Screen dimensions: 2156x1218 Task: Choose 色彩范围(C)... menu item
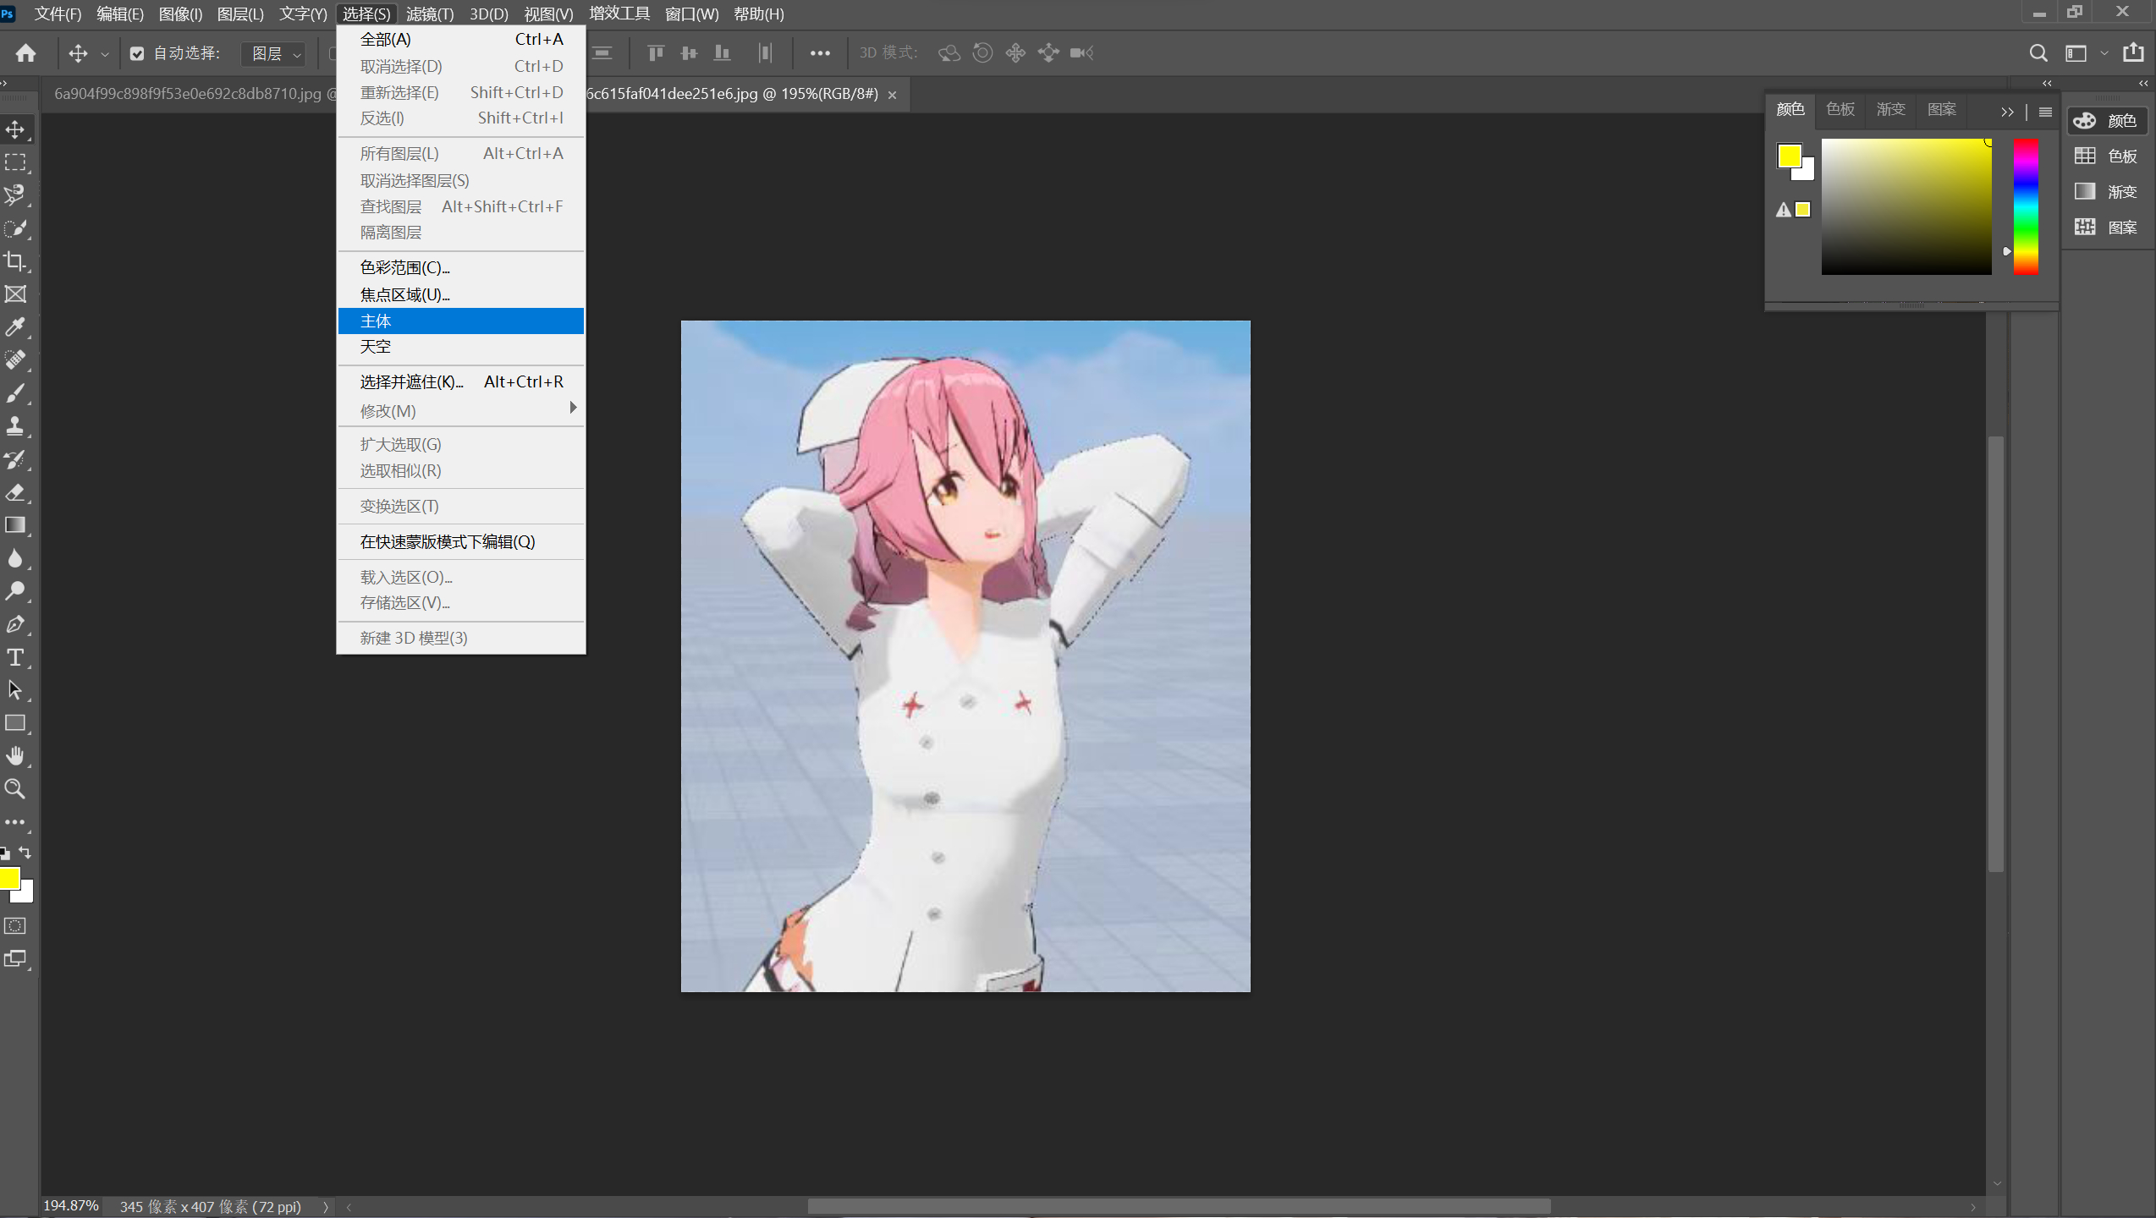click(461, 267)
